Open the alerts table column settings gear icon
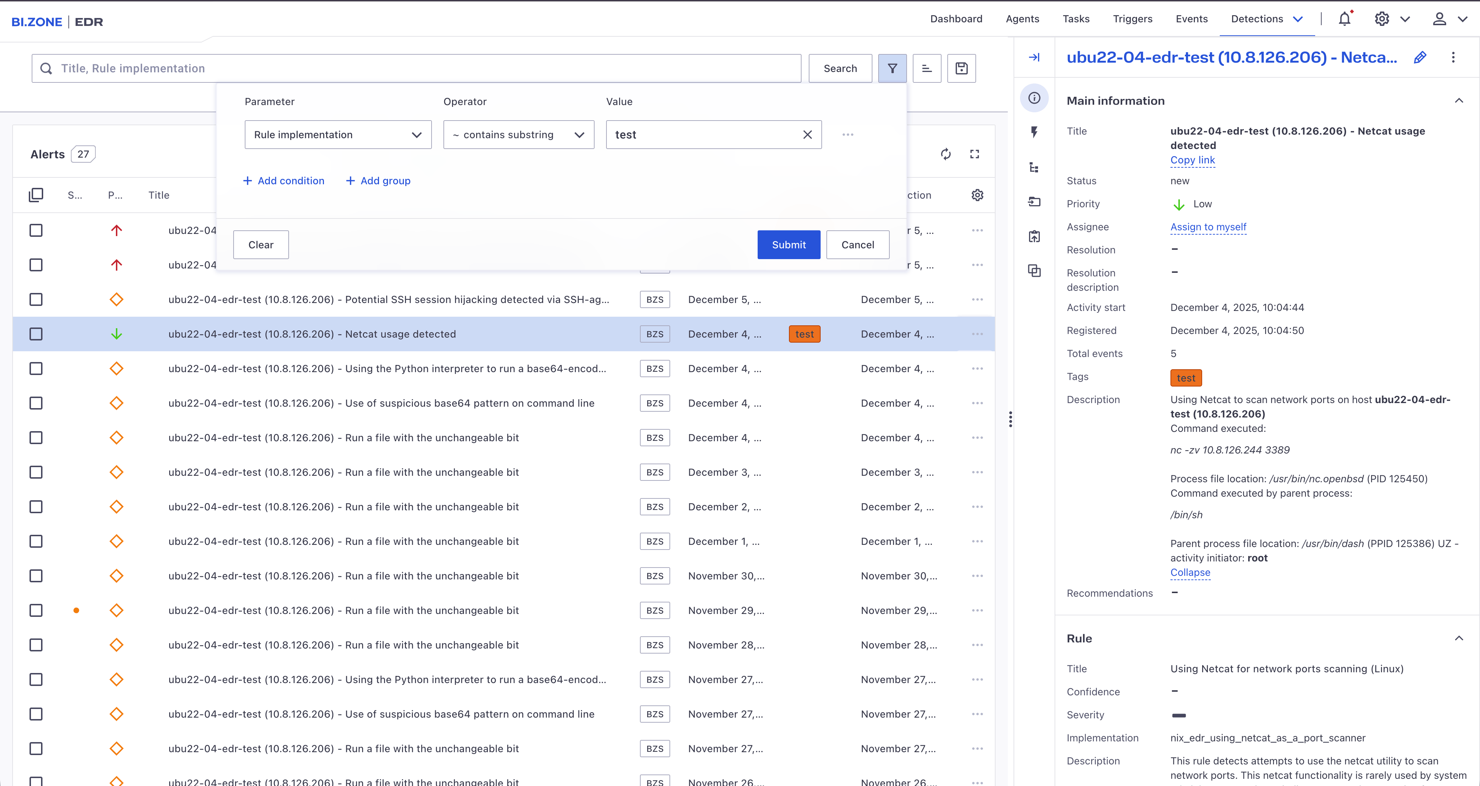The height and width of the screenshot is (786, 1480). click(977, 195)
